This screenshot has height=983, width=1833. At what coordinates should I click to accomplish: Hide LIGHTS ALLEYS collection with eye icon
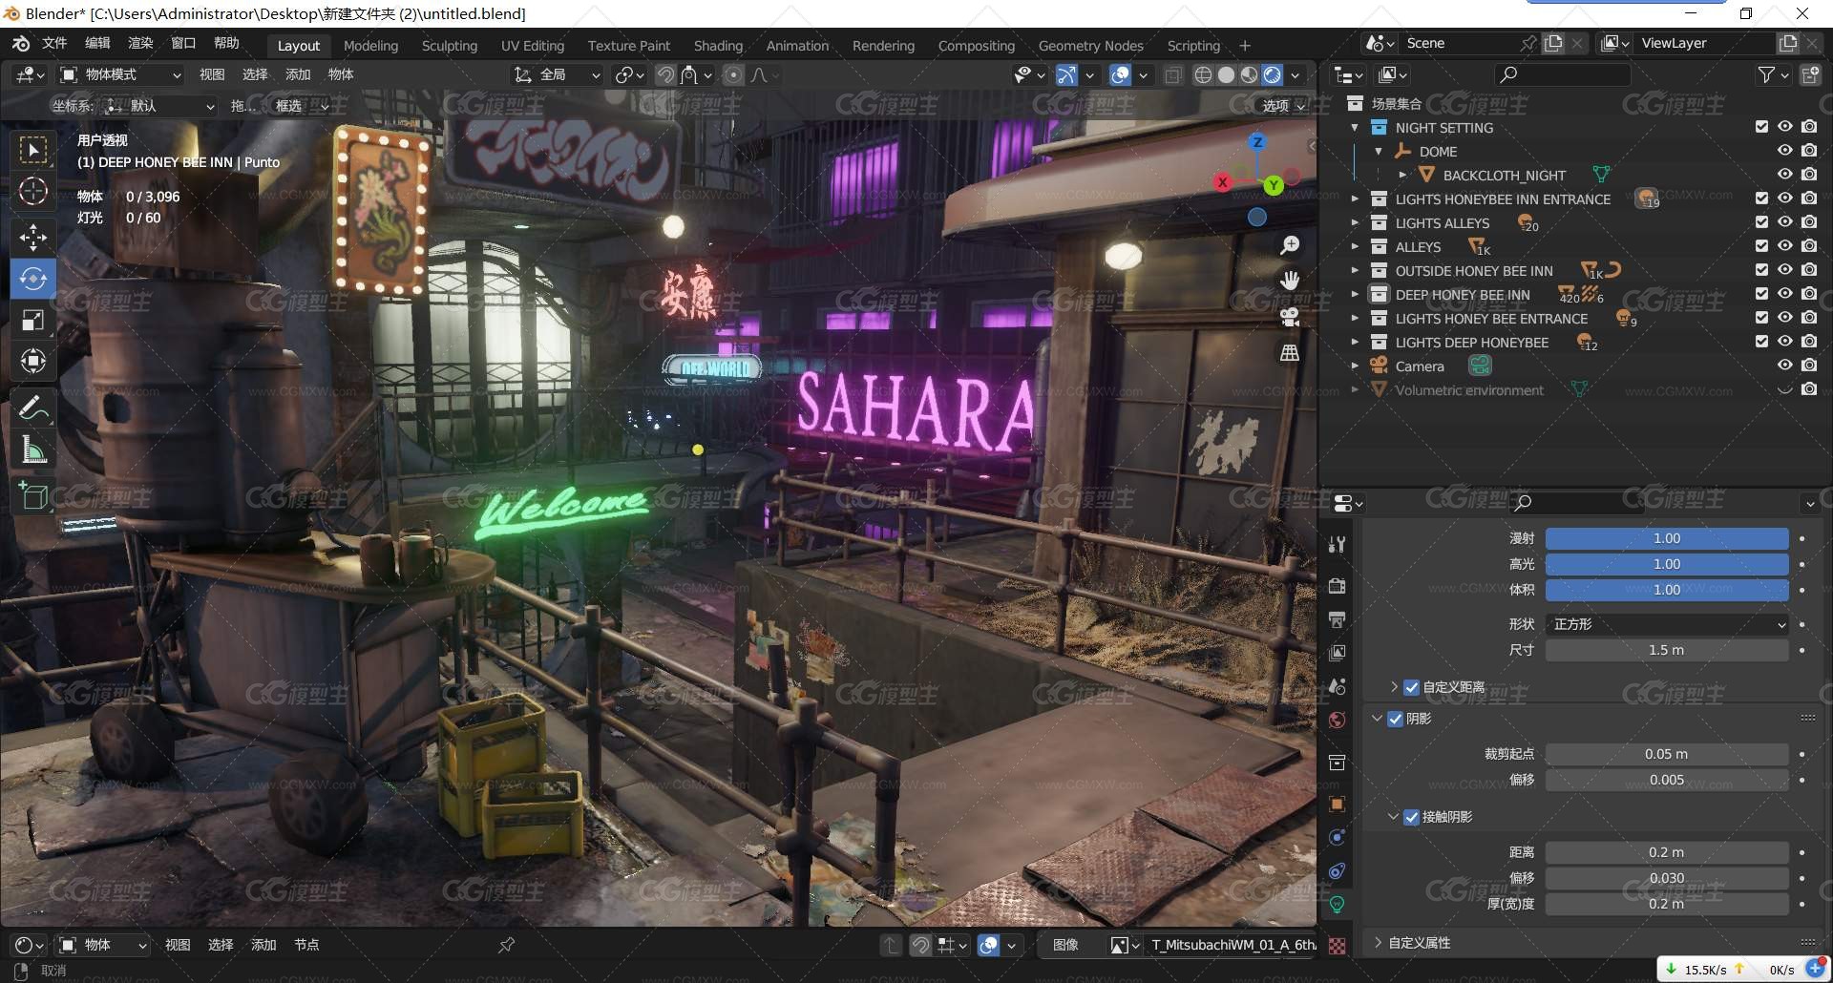1785,222
